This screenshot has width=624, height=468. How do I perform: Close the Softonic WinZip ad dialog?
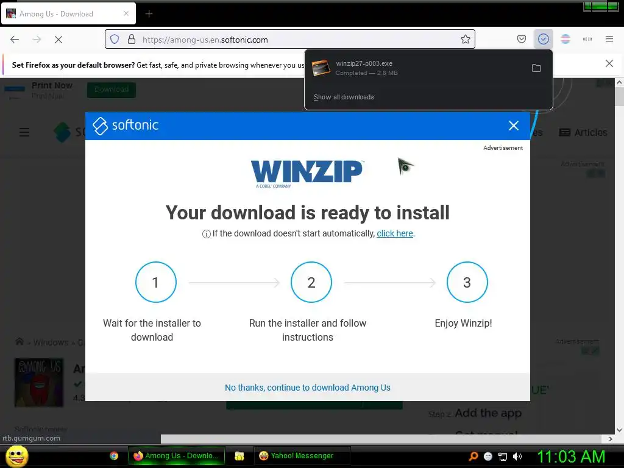513,126
